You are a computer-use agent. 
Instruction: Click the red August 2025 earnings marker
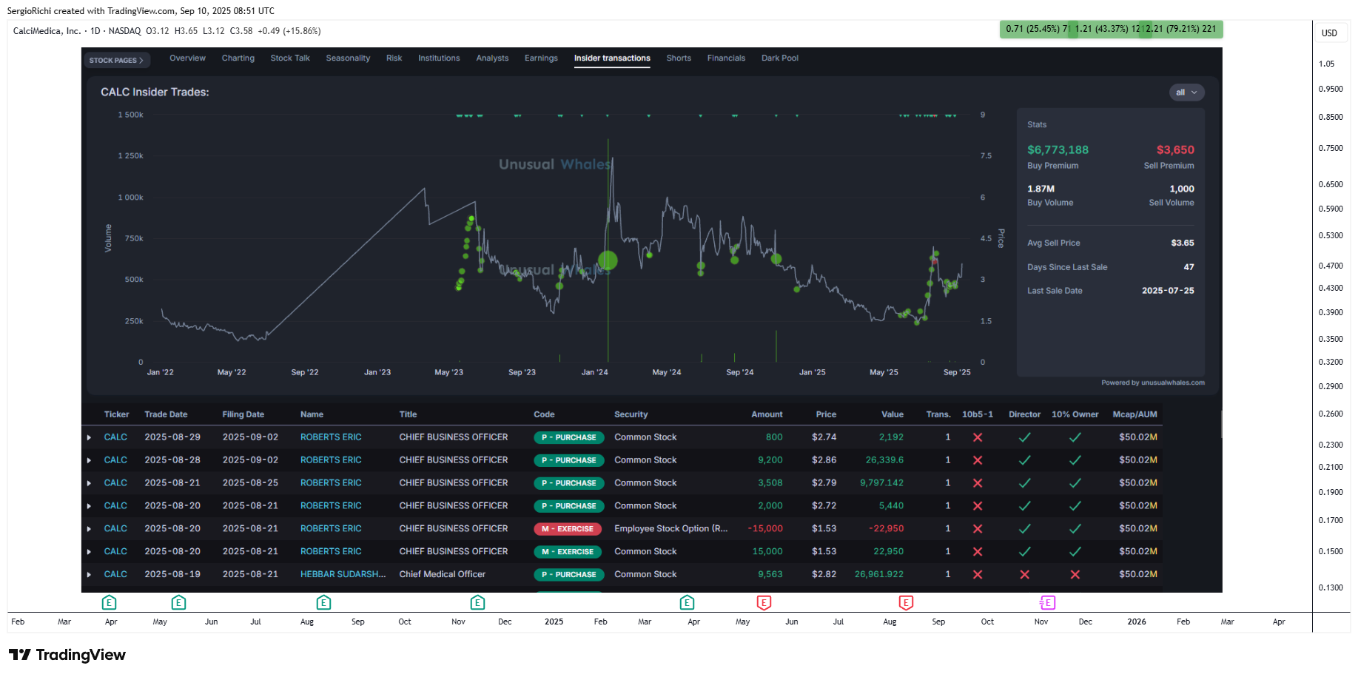(x=906, y=602)
